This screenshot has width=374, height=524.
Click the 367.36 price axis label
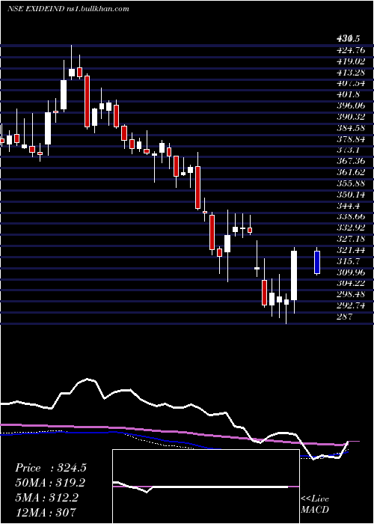pos(351,161)
